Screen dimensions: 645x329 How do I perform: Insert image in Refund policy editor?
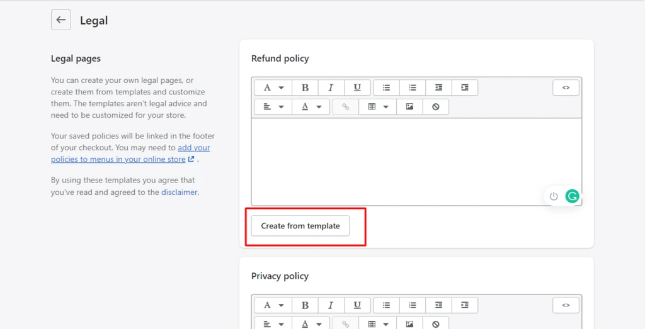click(x=409, y=107)
